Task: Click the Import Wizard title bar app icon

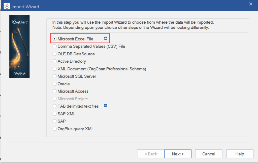Action: tap(7, 7)
